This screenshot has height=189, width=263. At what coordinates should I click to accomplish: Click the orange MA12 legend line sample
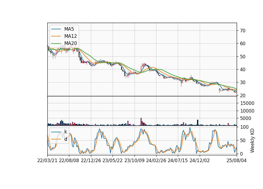click(56, 36)
